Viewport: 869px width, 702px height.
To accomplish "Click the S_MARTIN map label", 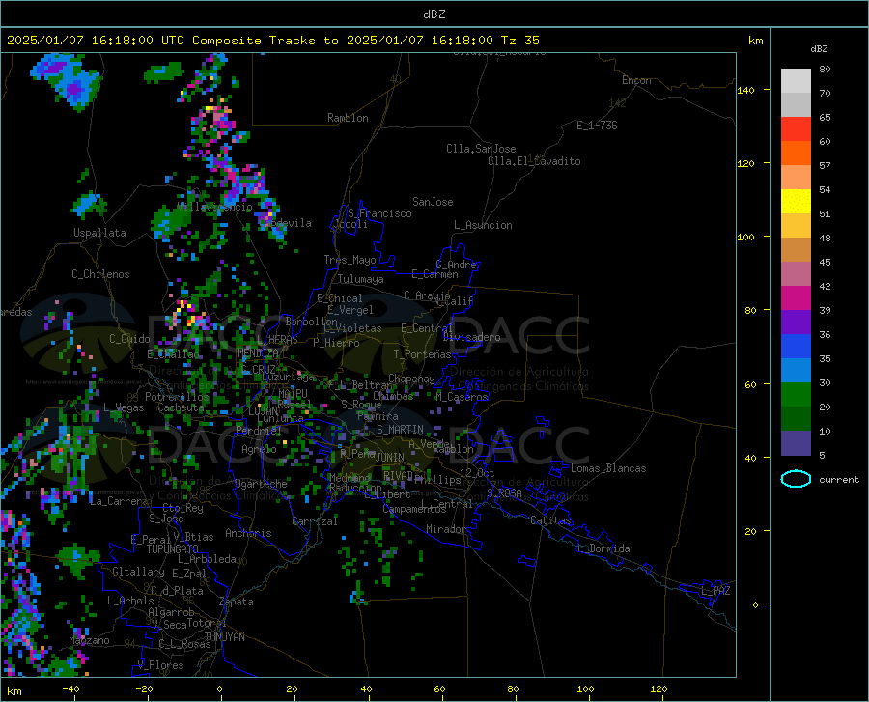I will [400, 430].
